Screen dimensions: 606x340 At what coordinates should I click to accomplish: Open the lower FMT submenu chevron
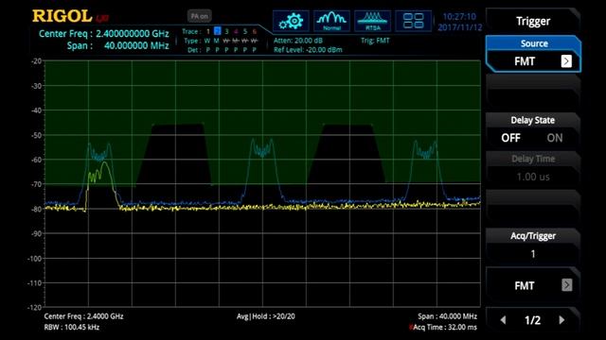click(x=566, y=285)
